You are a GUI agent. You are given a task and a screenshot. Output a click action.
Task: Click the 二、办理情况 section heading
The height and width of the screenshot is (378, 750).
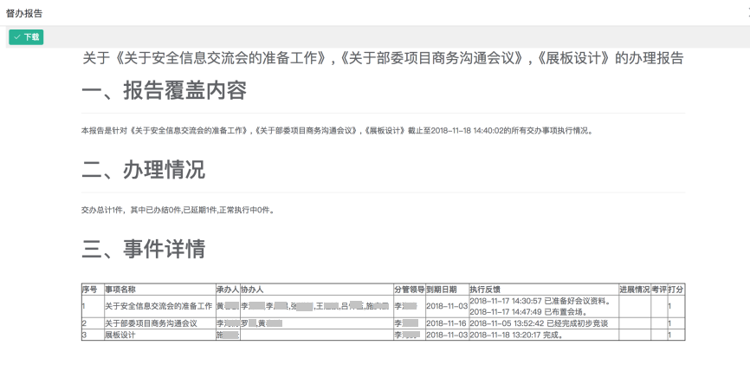[143, 171]
